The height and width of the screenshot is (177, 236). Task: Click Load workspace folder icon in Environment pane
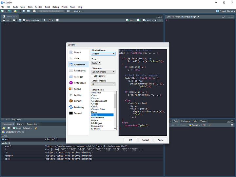tap(4, 128)
